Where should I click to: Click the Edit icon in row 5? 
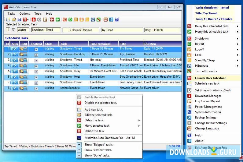[x=23, y=71]
